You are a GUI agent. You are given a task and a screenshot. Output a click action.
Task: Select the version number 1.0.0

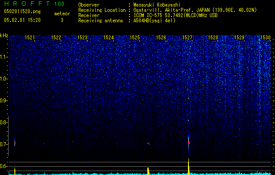tap(59, 4)
